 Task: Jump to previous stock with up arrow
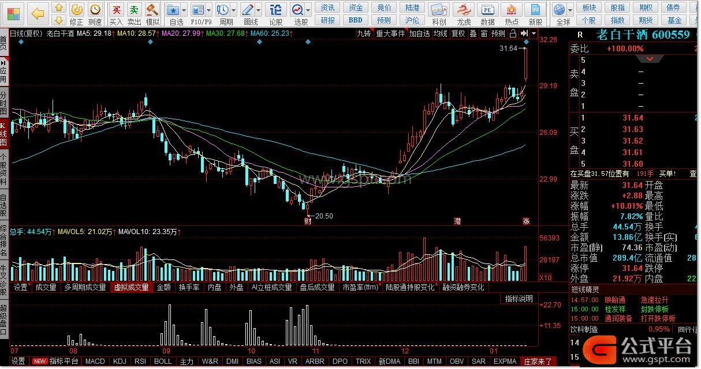(x=59, y=7)
